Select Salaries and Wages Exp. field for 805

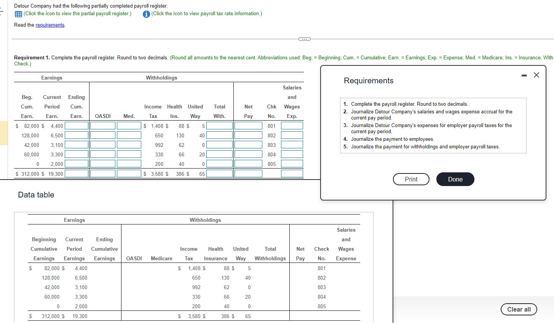coord(292,164)
